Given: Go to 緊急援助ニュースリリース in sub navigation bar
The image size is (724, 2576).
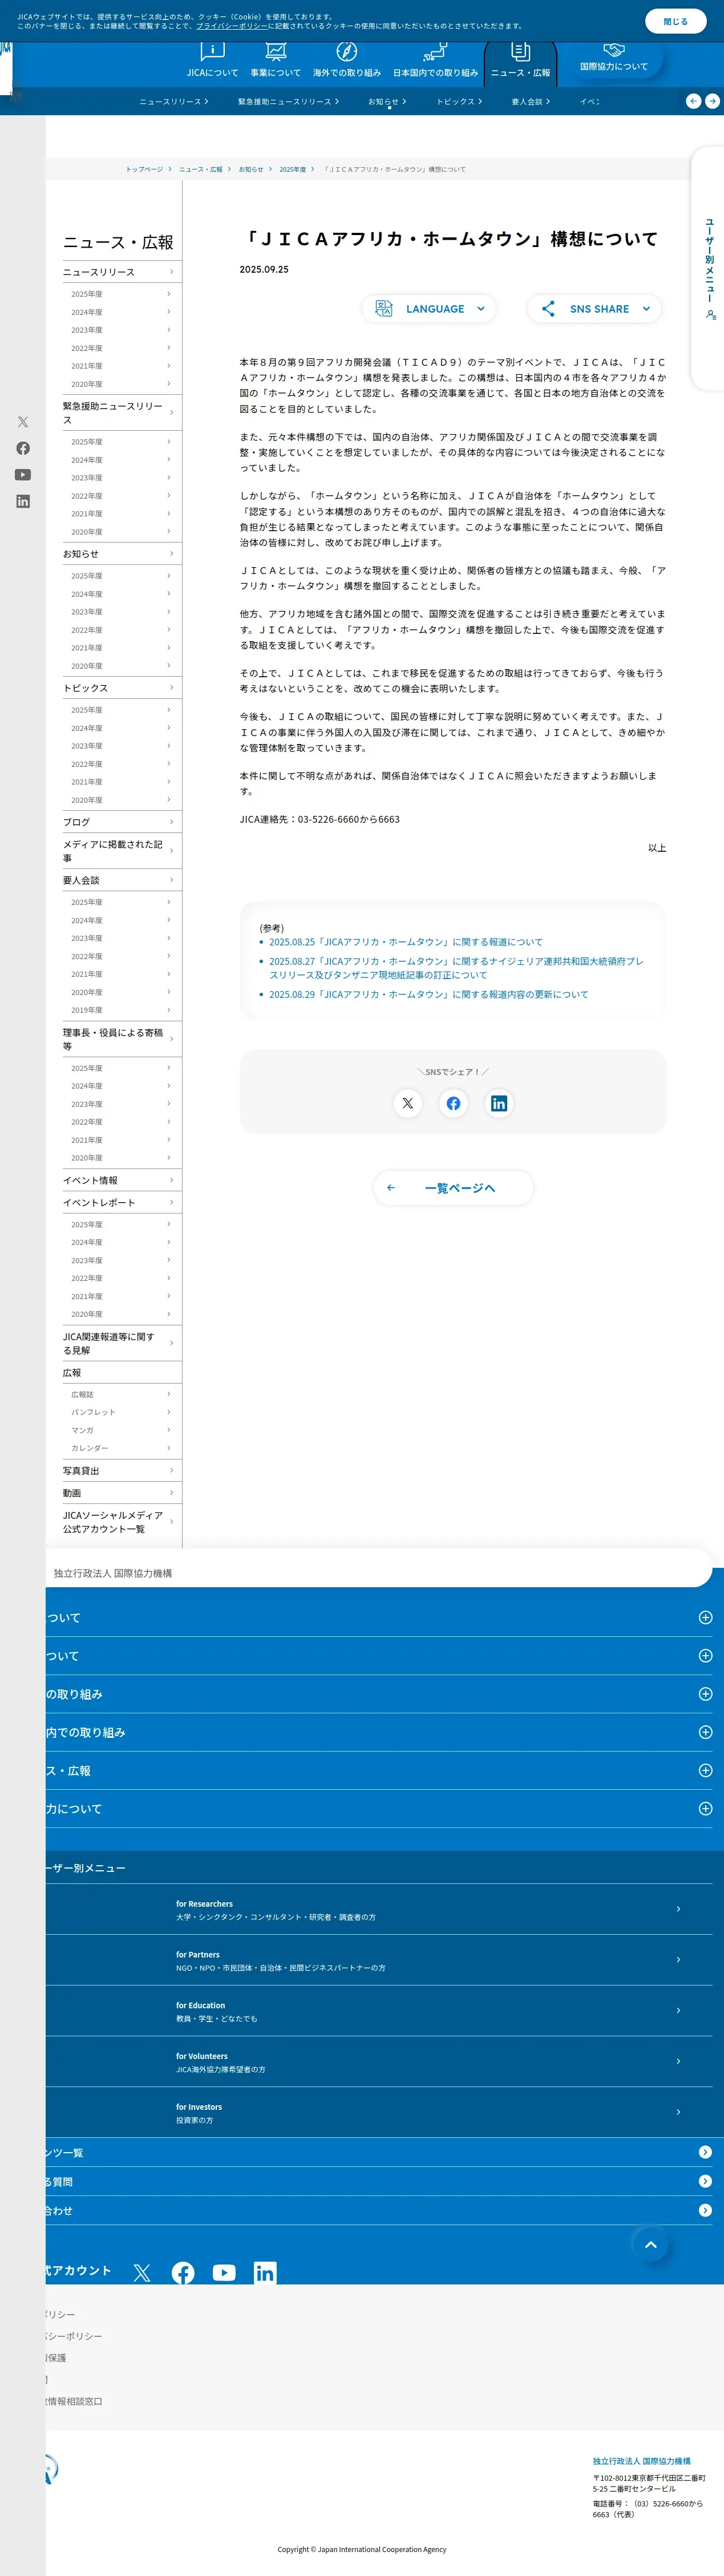Looking at the screenshot, I should point(288,101).
